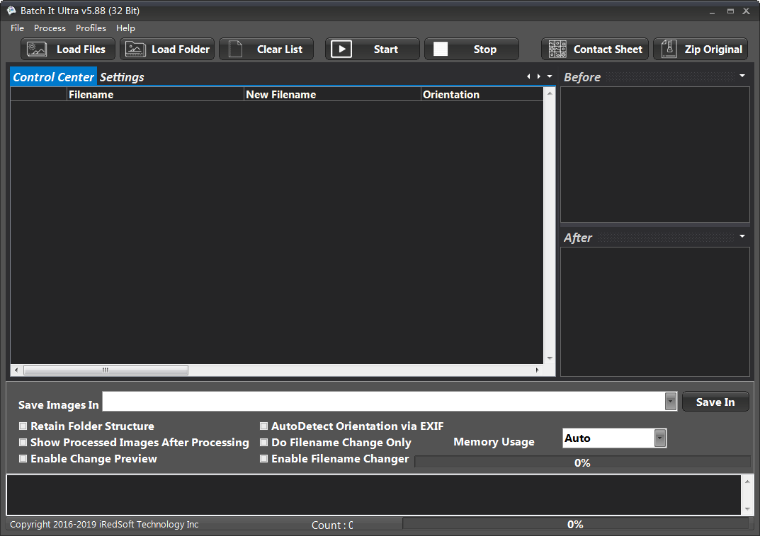Click the Load Folder button label

point(181,49)
